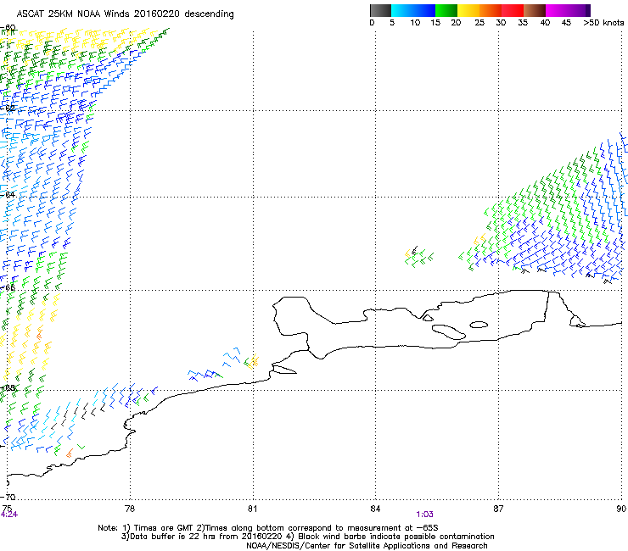Click the blue wind barbs near 80E coast

click(205, 375)
